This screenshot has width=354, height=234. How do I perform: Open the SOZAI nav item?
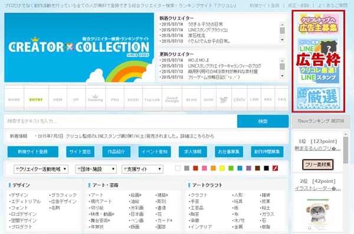click(133, 99)
